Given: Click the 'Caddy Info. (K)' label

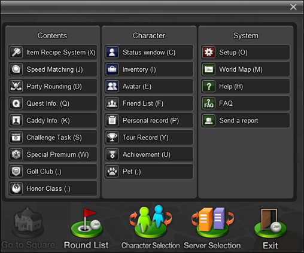Looking at the screenshot, I should tap(48, 120).
